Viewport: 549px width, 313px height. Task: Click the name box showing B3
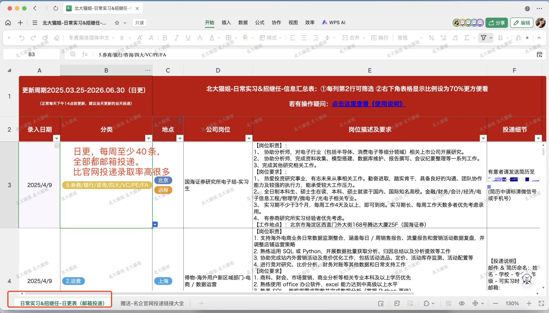32,54
